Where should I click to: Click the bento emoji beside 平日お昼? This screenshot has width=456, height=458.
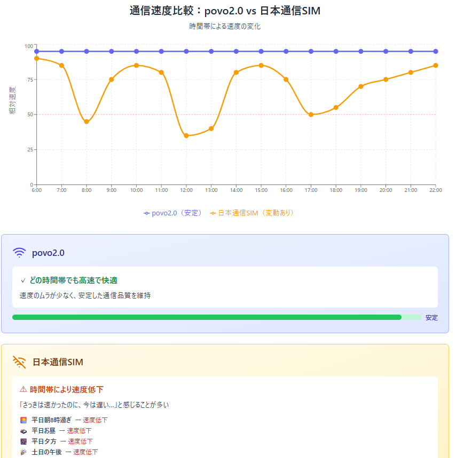click(22, 431)
